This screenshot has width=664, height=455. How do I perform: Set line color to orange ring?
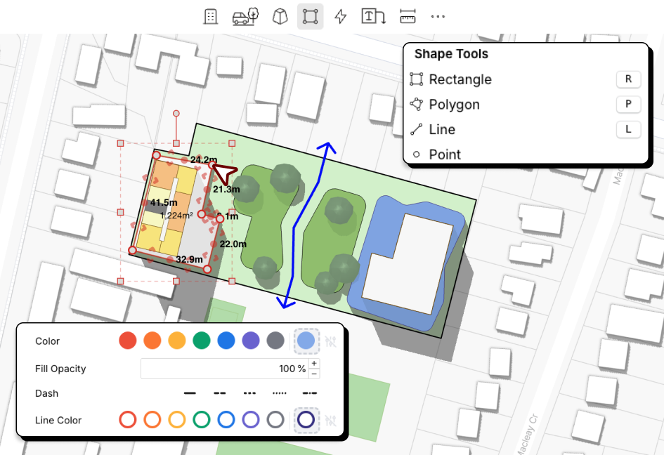152,420
